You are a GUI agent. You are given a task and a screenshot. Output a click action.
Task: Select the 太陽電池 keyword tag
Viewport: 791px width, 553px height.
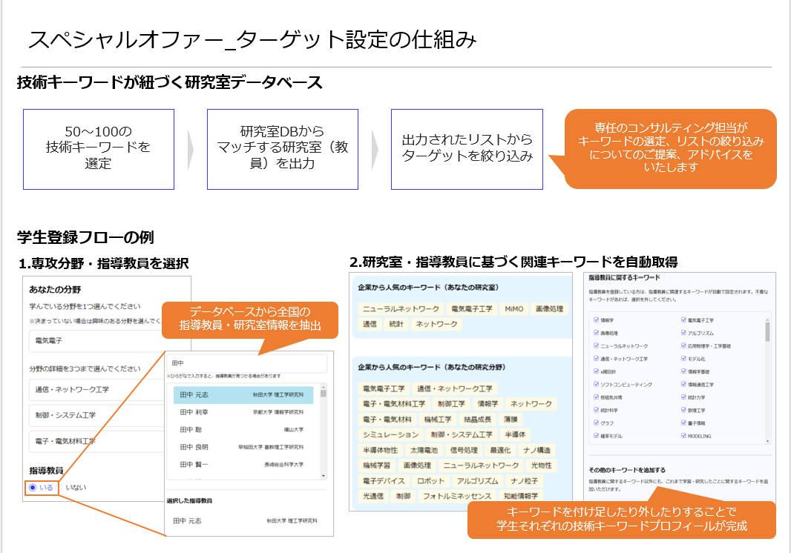(424, 450)
